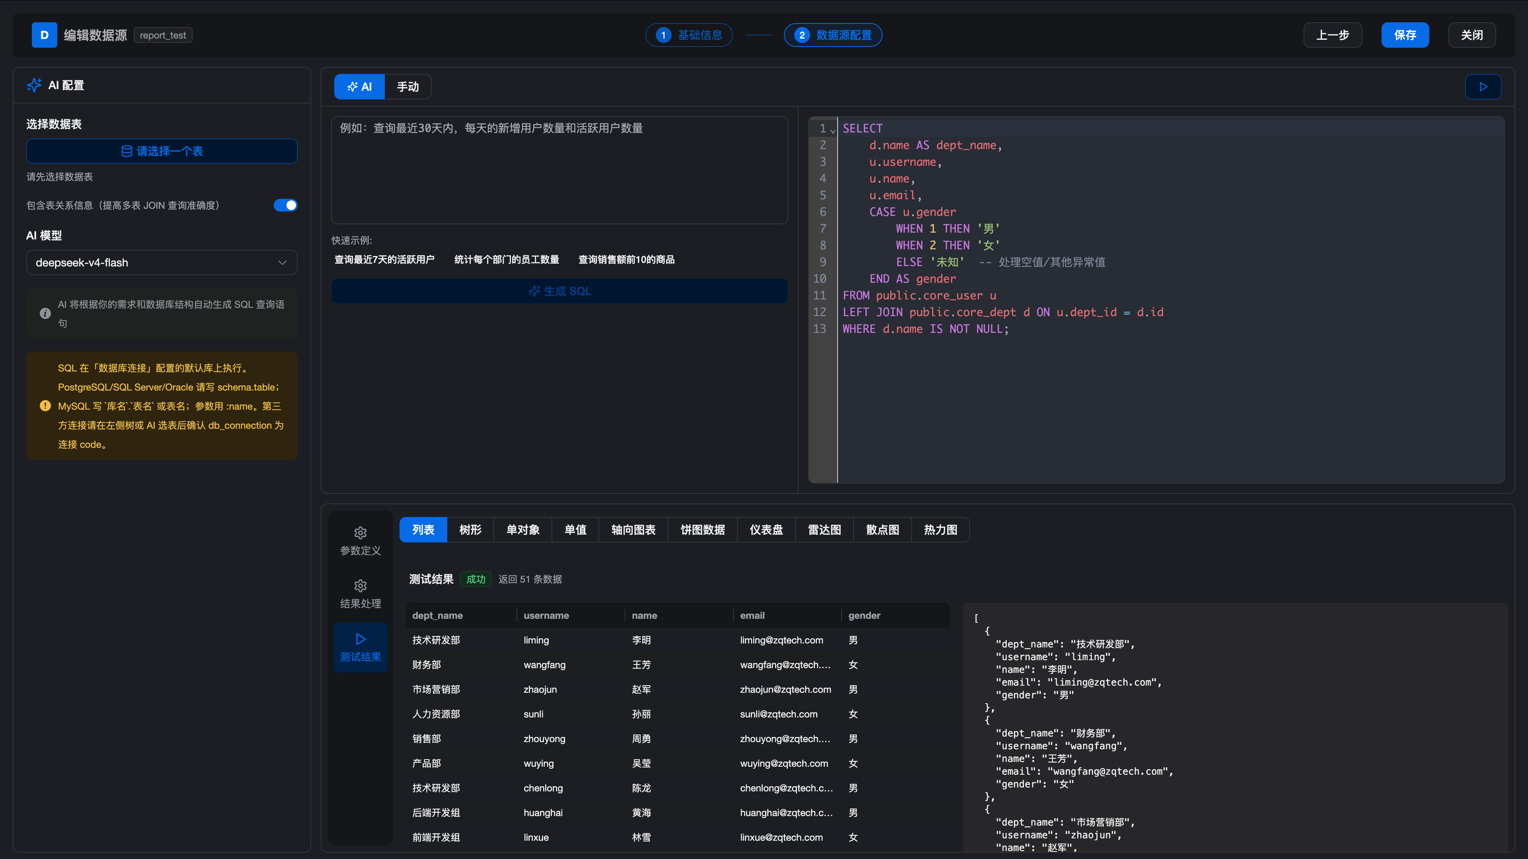
Task: Click the AI 配置 sparkle icon
Action: click(34, 86)
